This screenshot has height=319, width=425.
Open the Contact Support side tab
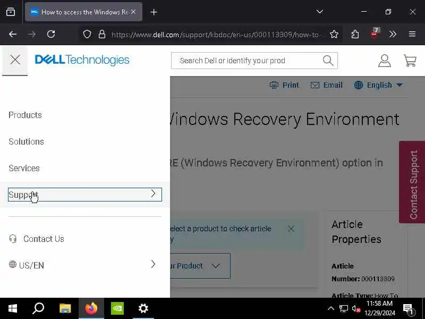coord(412,182)
